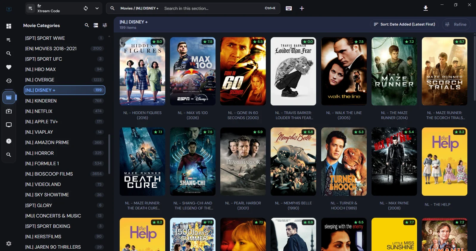Select |NL| KERSTFILMS category

(x=64, y=236)
